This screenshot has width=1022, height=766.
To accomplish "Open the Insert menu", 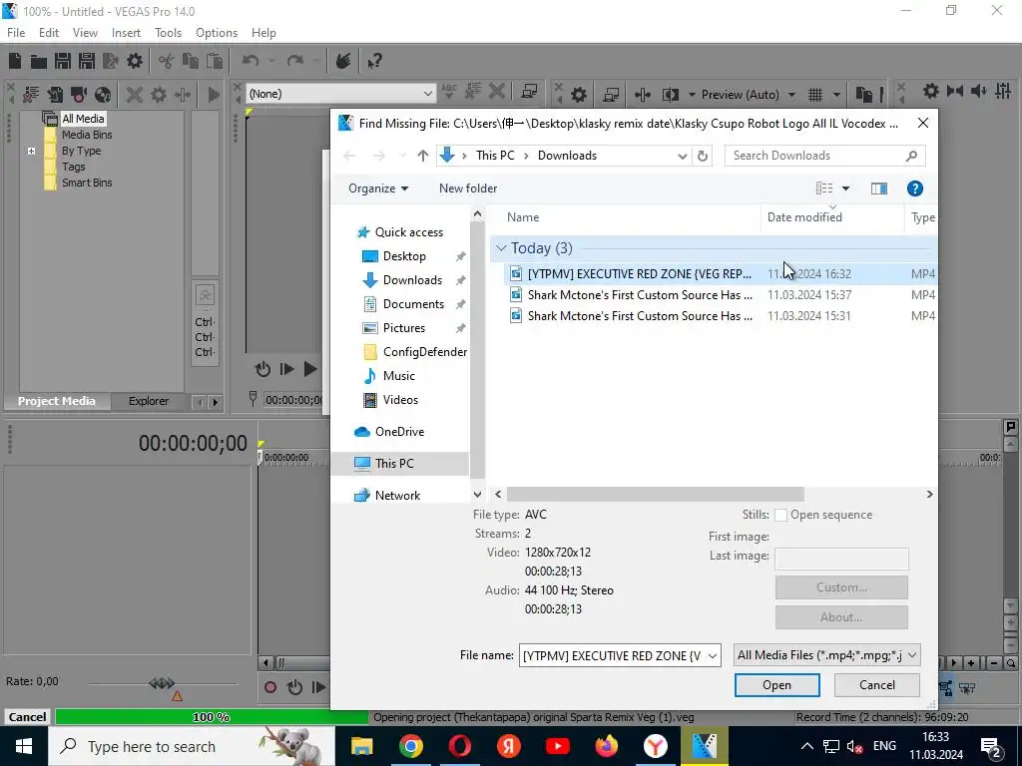I will tap(126, 33).
